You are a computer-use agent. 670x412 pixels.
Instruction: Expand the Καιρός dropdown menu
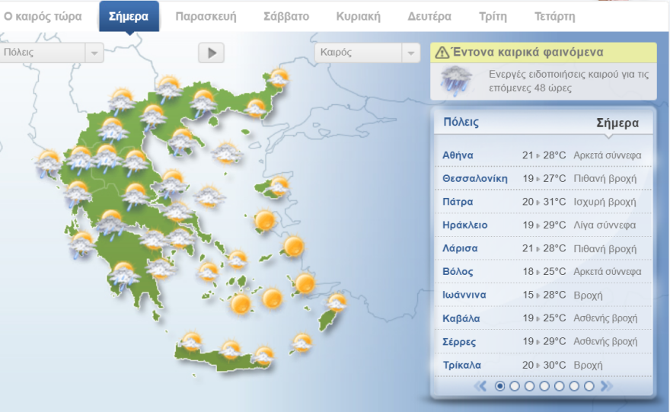coord(367,53)
